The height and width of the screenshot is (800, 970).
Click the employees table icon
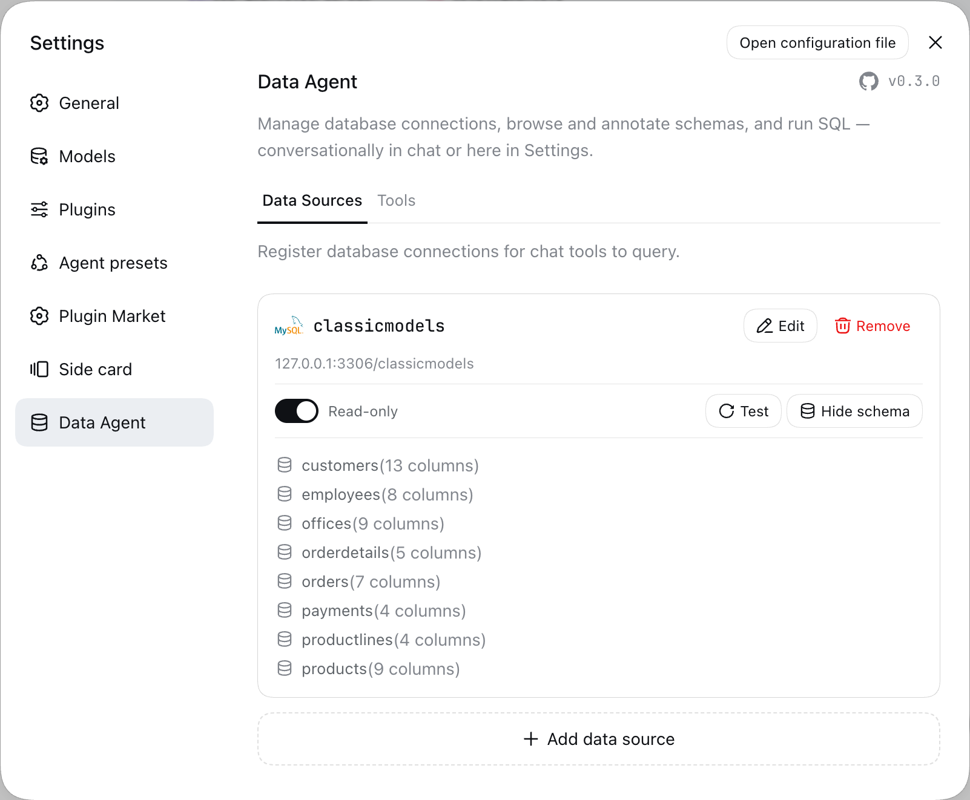[x=285, y=494]
